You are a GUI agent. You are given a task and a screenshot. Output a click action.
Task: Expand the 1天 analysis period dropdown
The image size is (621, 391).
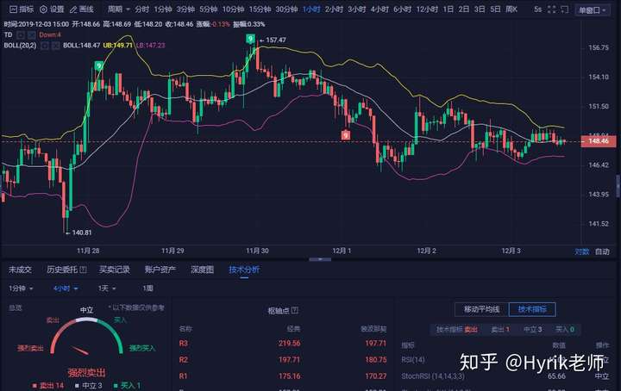tap(107, 289)
